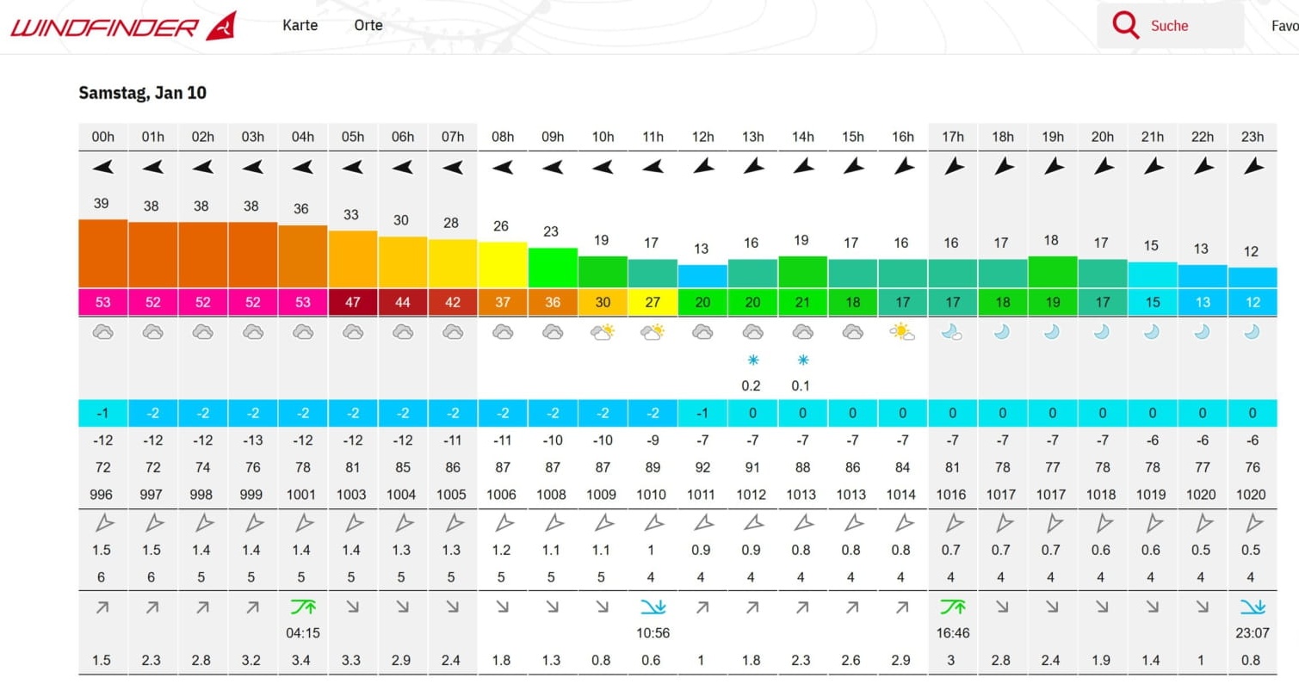Image resolution: width=1299 pixels, height=696 pixels.
Task: Click the low tide icon at 23:07
Action: tap(1253, 608)
